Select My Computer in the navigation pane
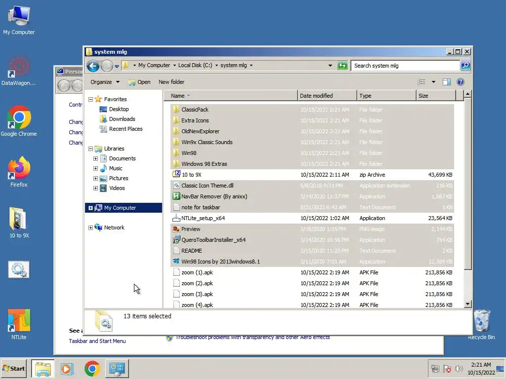The height and width of the screenshot is (379, 506). point(124,208)
